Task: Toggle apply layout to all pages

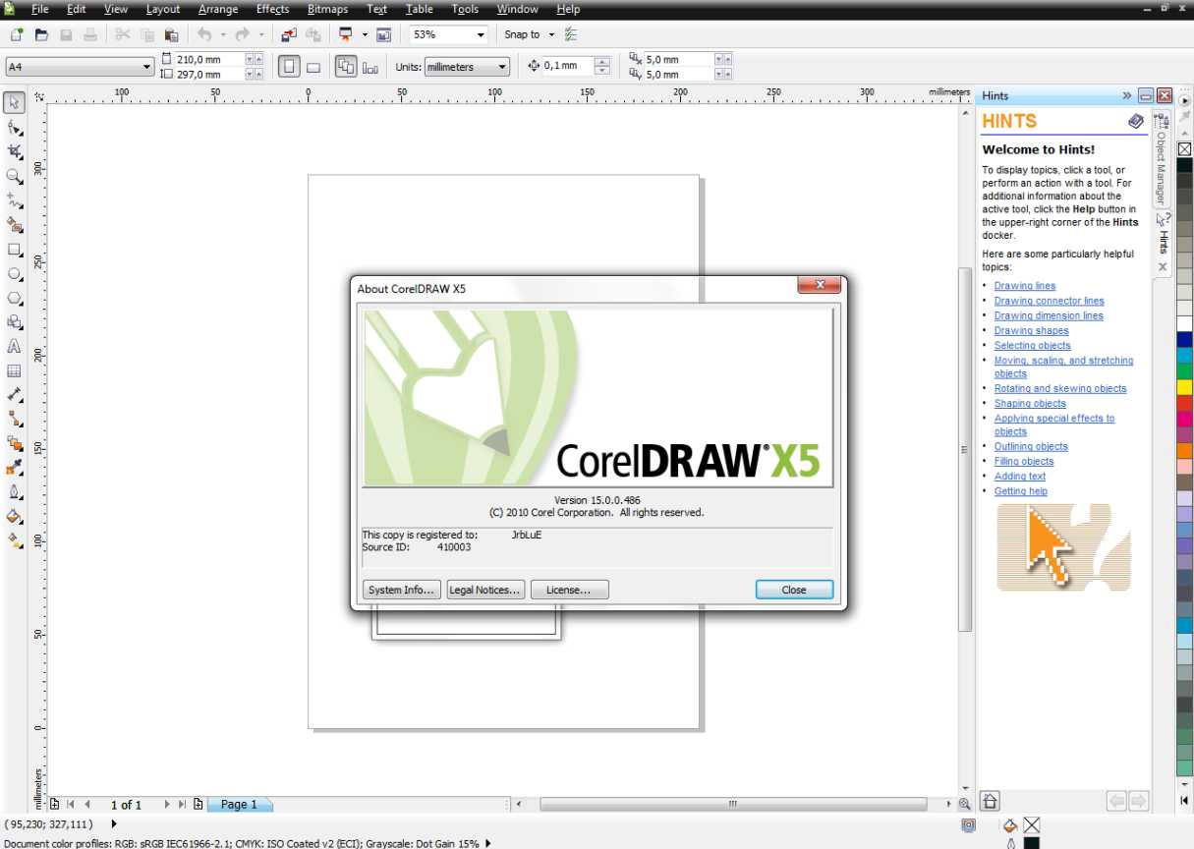Action: (346, 67)
